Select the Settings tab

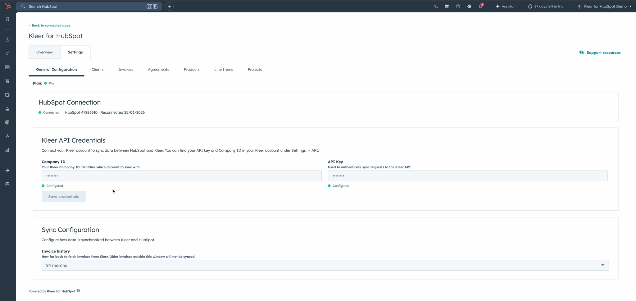coord(75,52)
